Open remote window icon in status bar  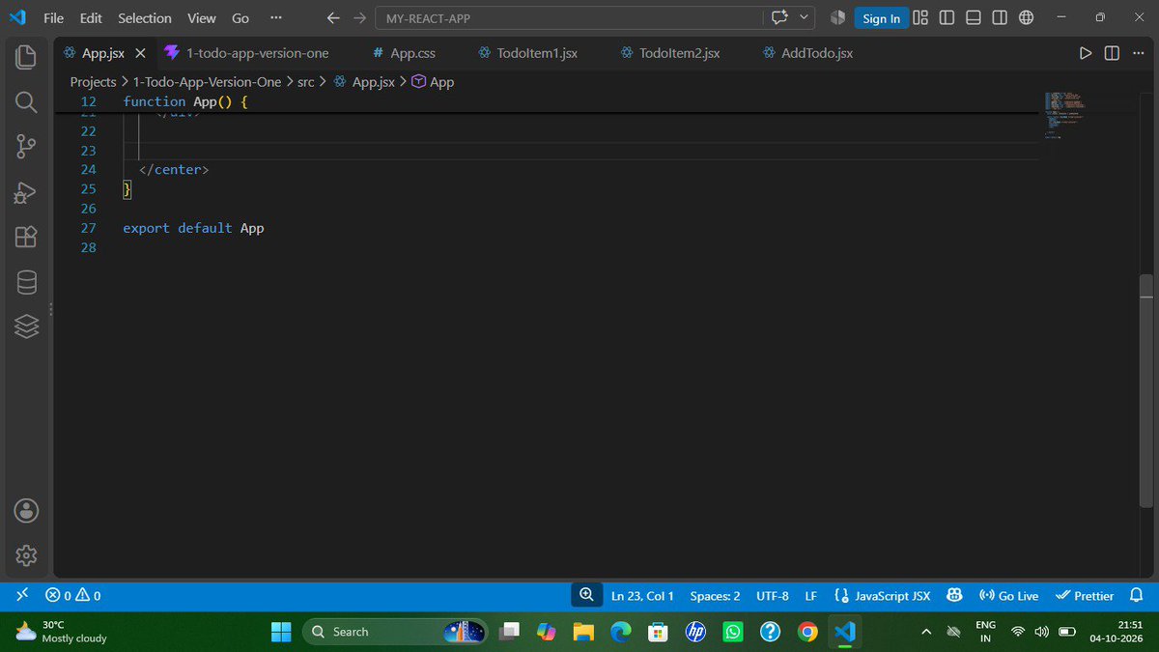click(22, 596)
